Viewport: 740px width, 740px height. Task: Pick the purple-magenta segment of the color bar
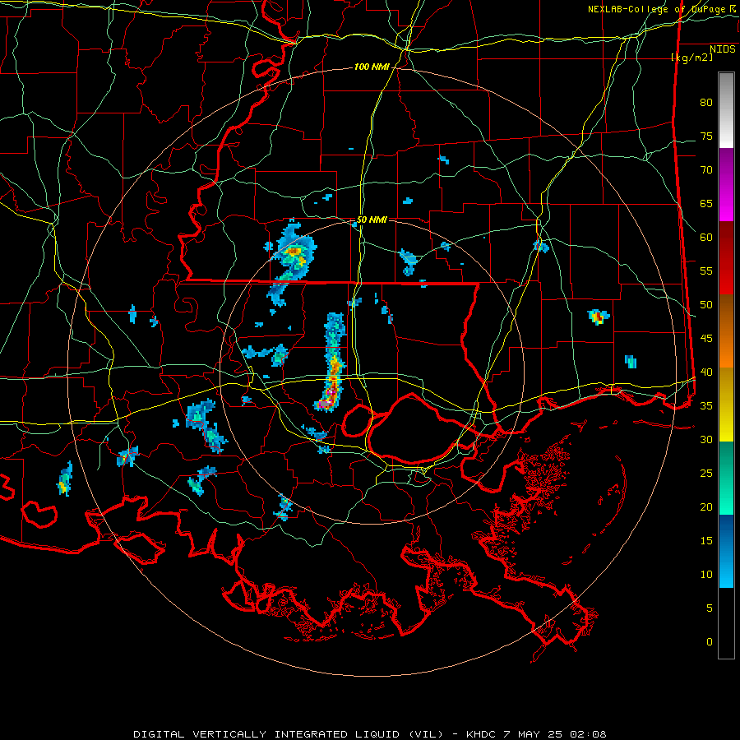pos(726,184)
